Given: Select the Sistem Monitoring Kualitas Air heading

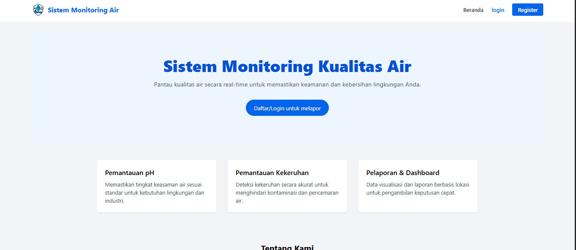Looking at the screenshot, I should [287, 66].
